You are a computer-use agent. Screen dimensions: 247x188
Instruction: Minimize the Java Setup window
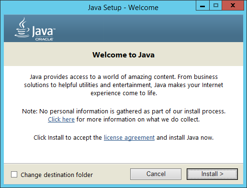tap(202, 5)
